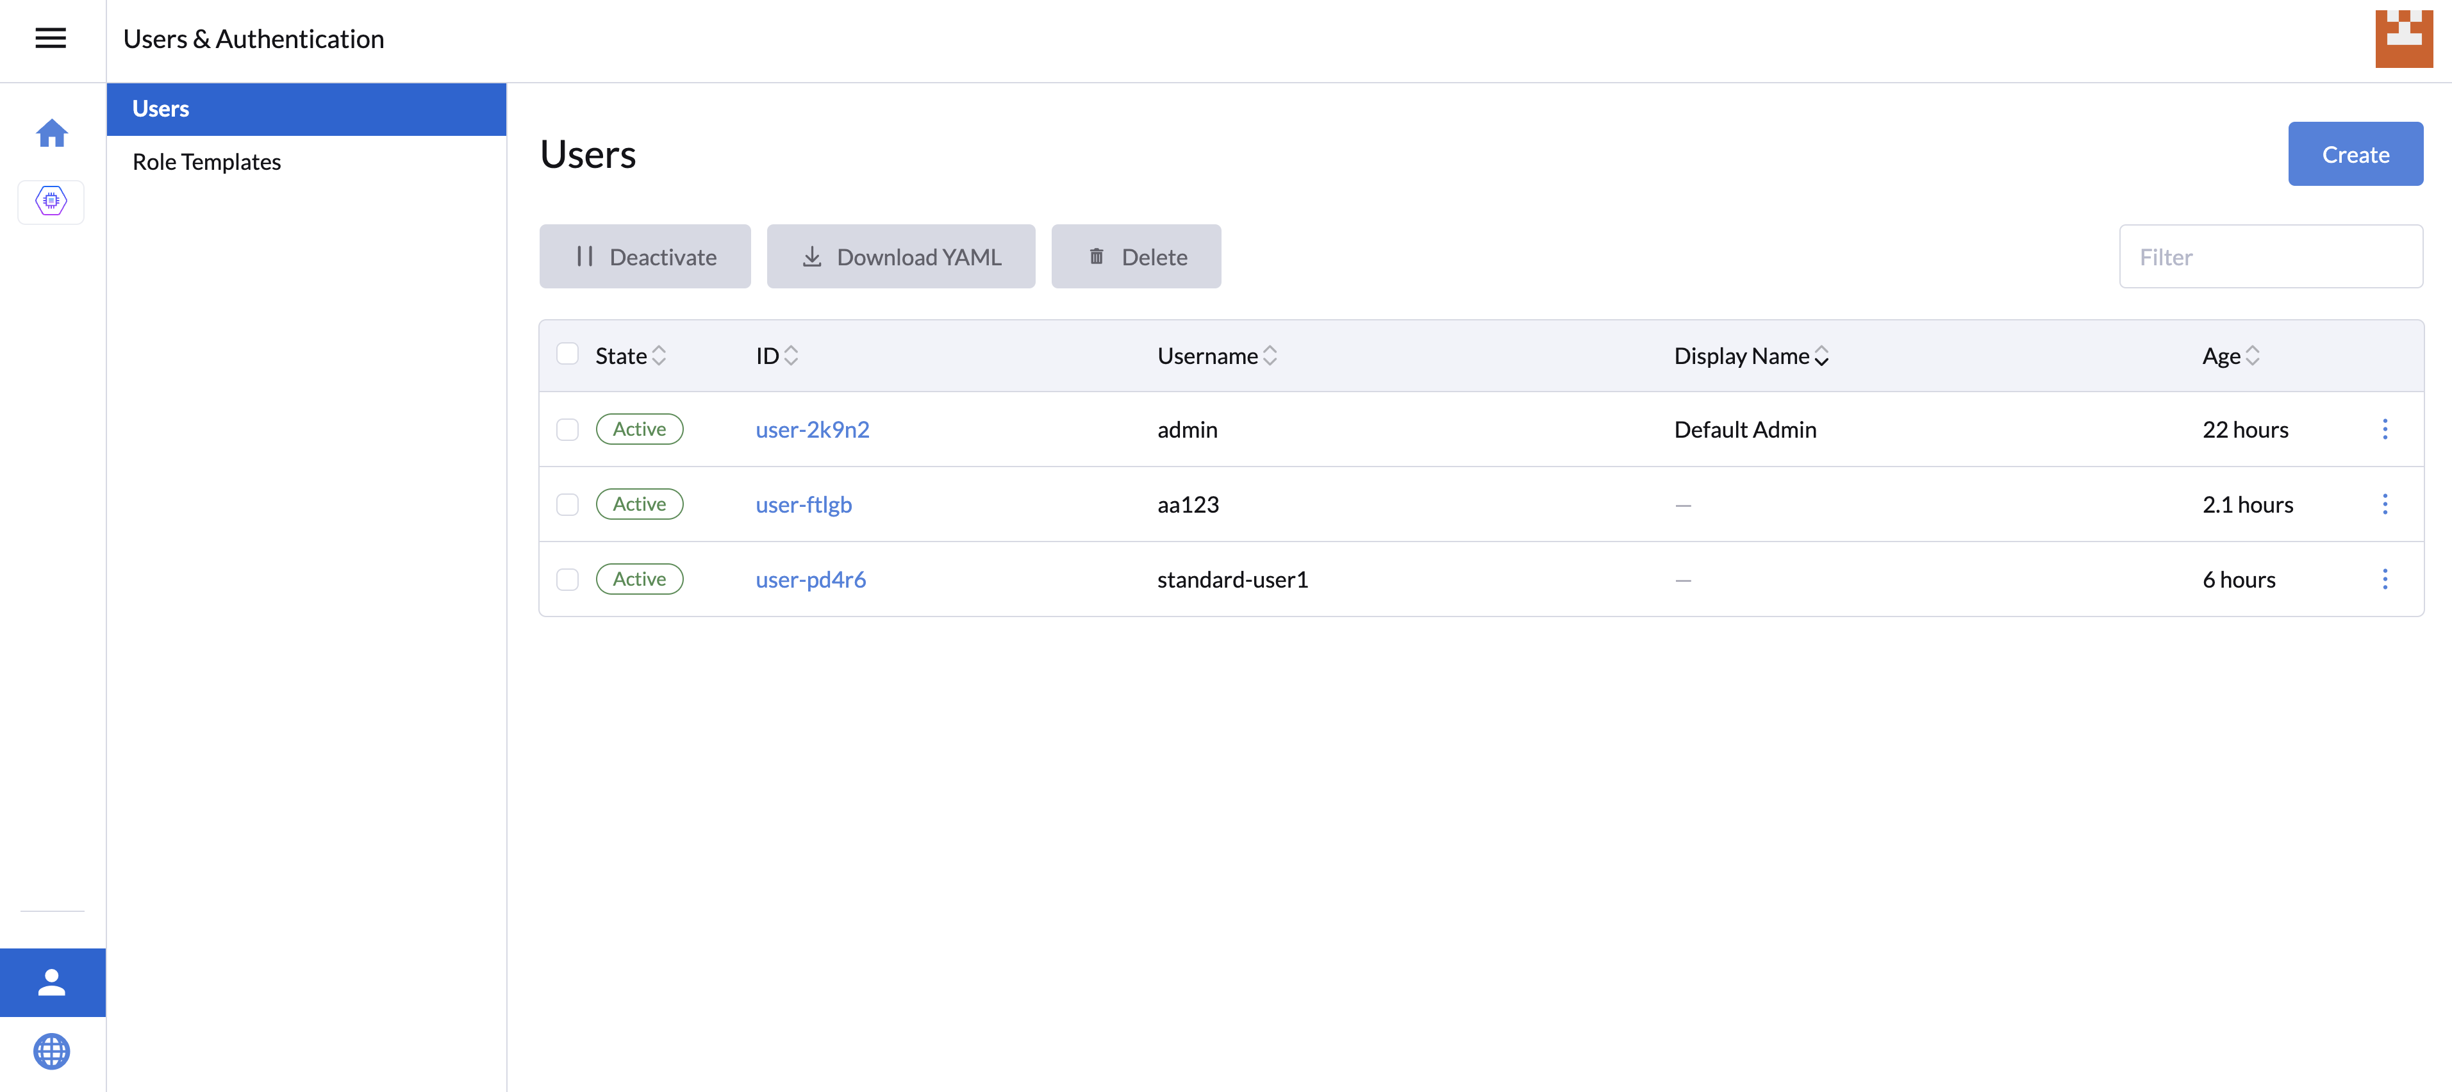Sort the table by State column
Screen dimensions: 2452x1092
coord(630,356)
